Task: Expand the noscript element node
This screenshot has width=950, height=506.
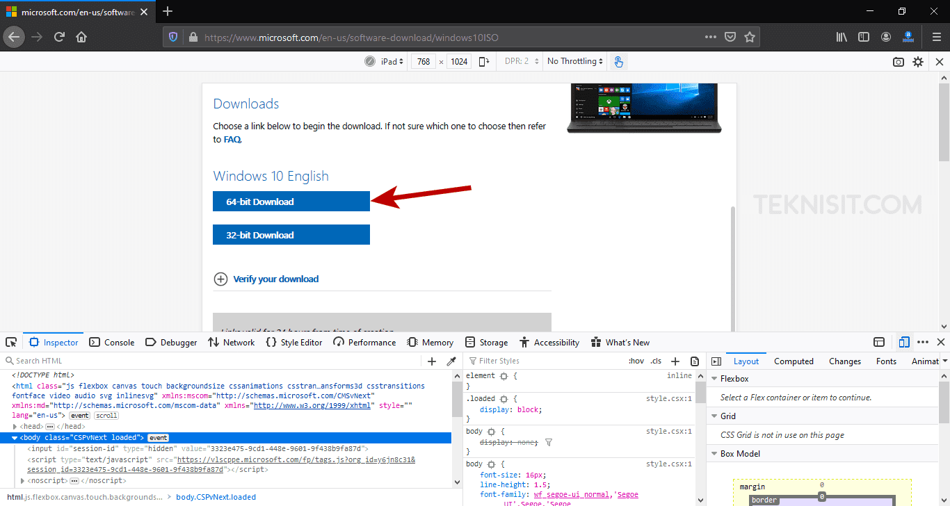Action: click(x=23, y=480)
